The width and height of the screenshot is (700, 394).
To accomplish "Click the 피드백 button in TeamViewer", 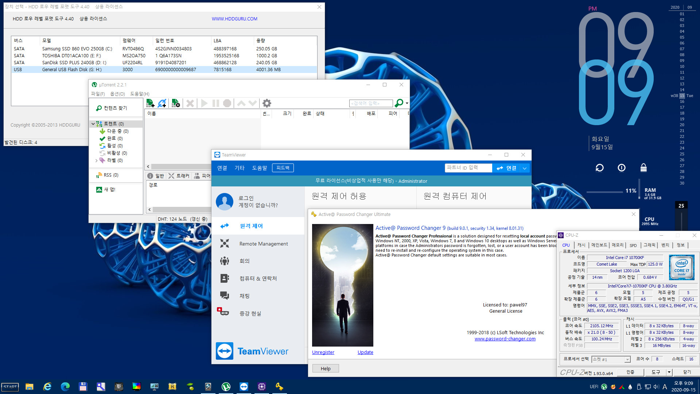I will tap(283, 168).
